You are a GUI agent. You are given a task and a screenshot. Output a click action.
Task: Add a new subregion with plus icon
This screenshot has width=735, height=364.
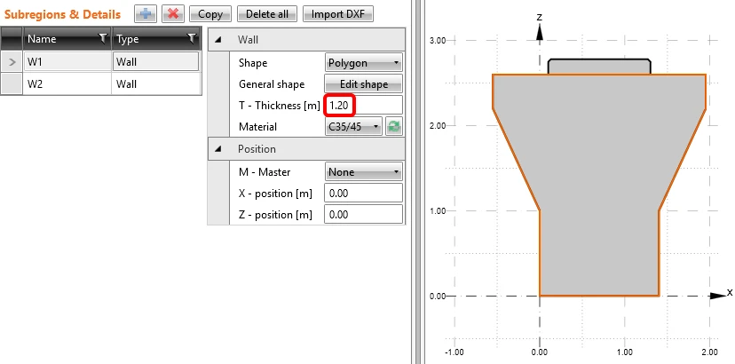146,14
